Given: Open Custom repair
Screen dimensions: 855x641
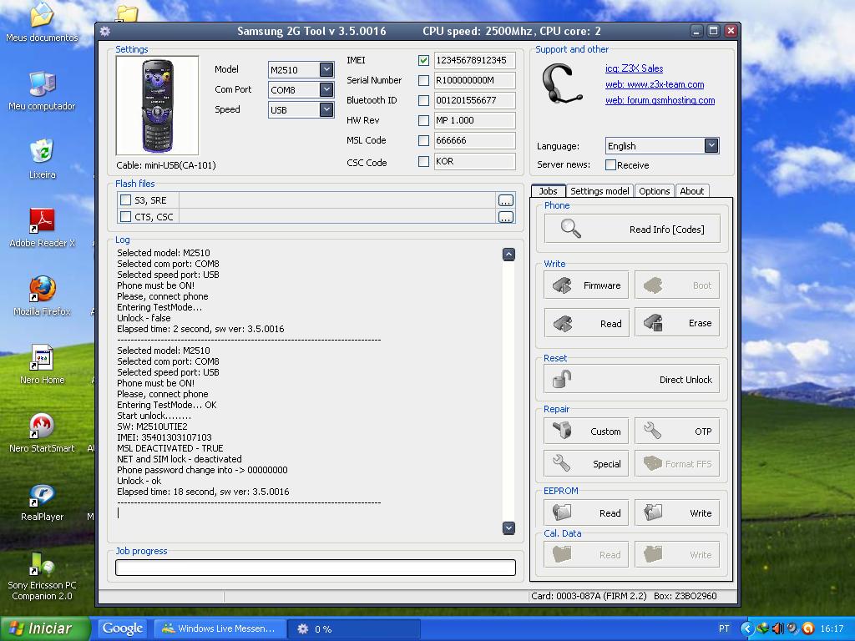Looking at the screenshot, I should 586,432.
